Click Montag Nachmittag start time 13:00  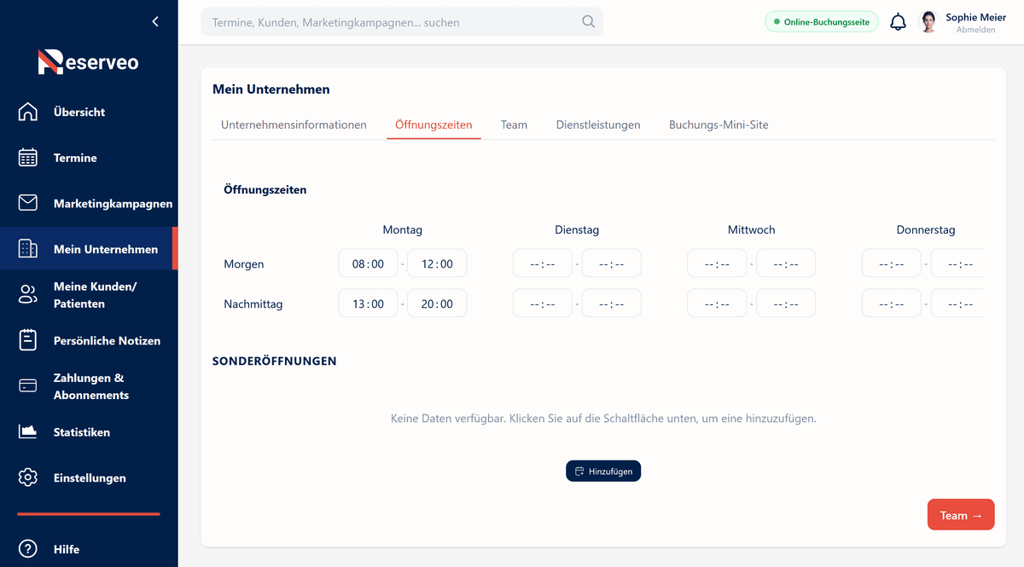click(368, 304)
